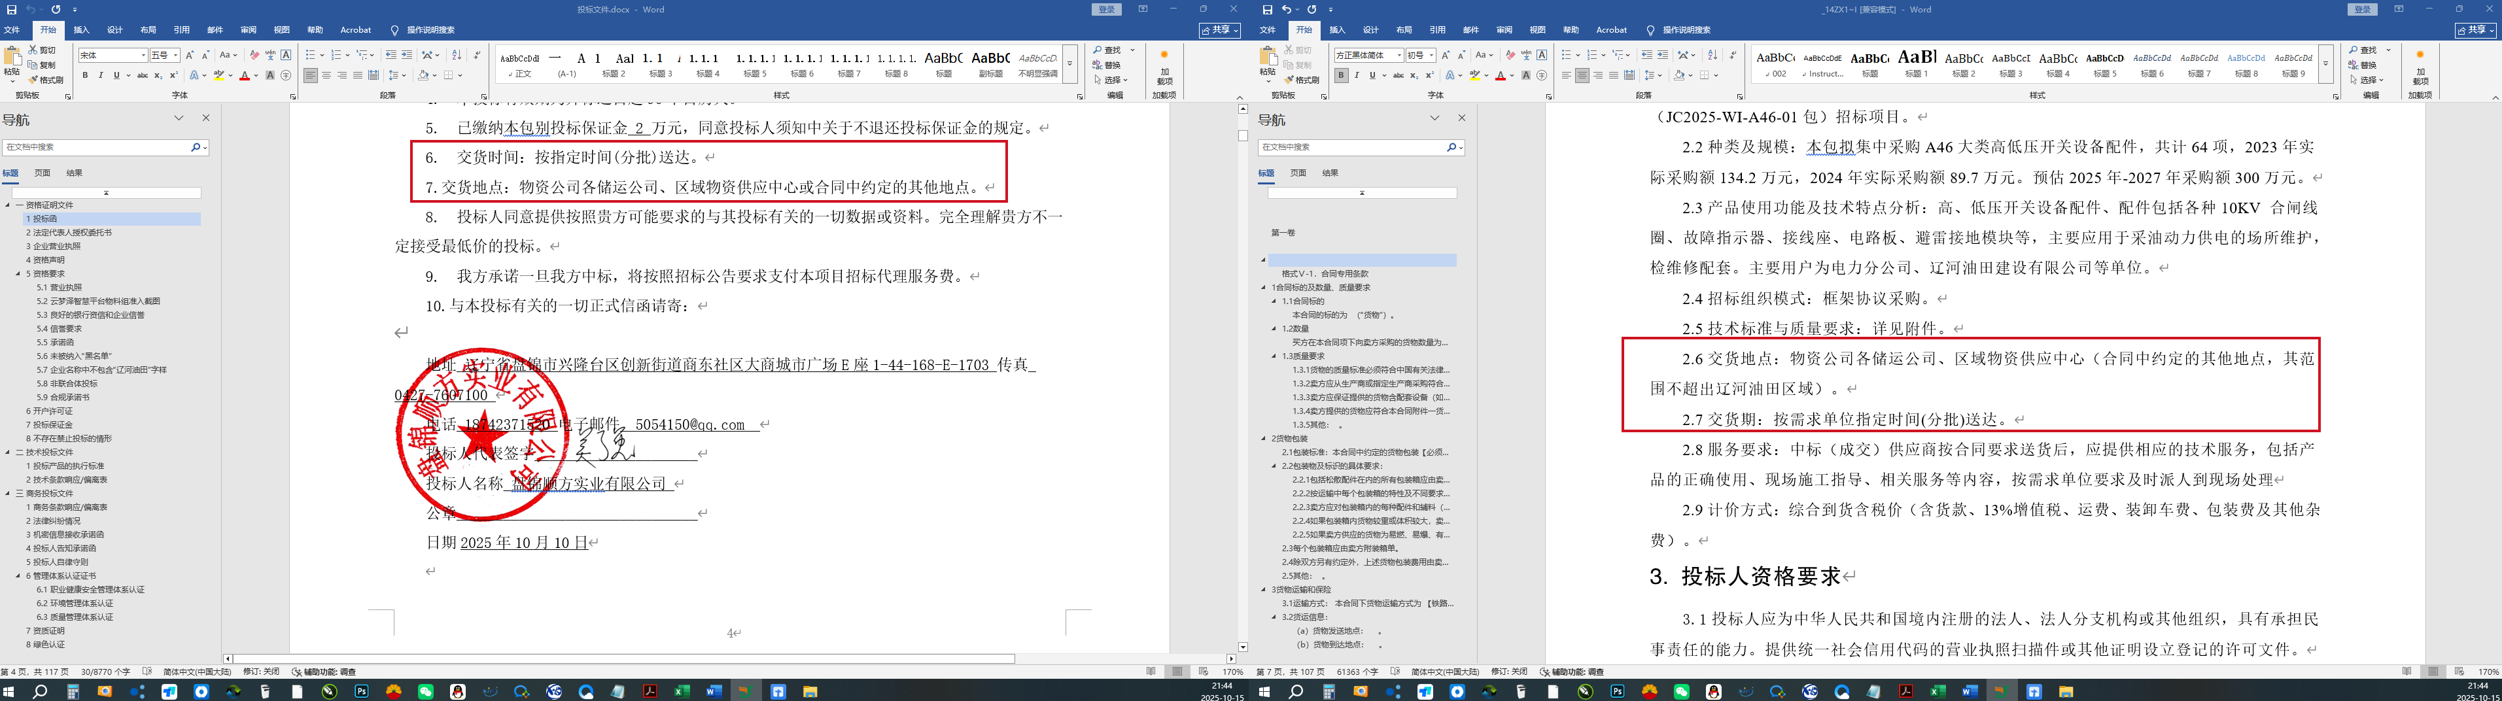Toggle Bold in right Word window

point(1340,75)
